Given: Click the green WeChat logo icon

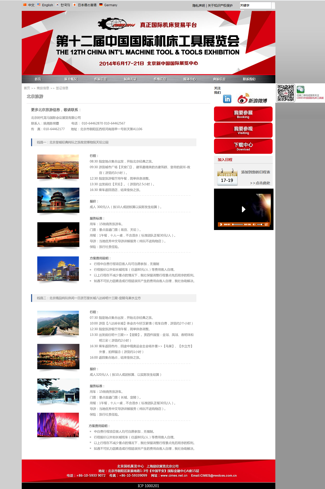Looking at the screenshot, I should point(300,90).
